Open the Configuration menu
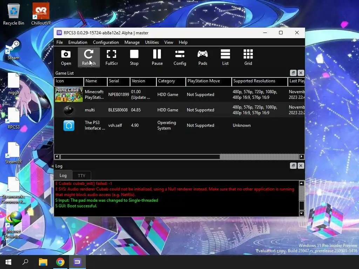The height and width of the screenshot is (269, 359). (x=106, y=42)
